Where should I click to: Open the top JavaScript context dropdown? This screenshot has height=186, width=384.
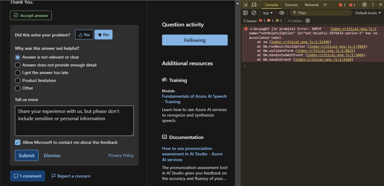pos(268,13)
